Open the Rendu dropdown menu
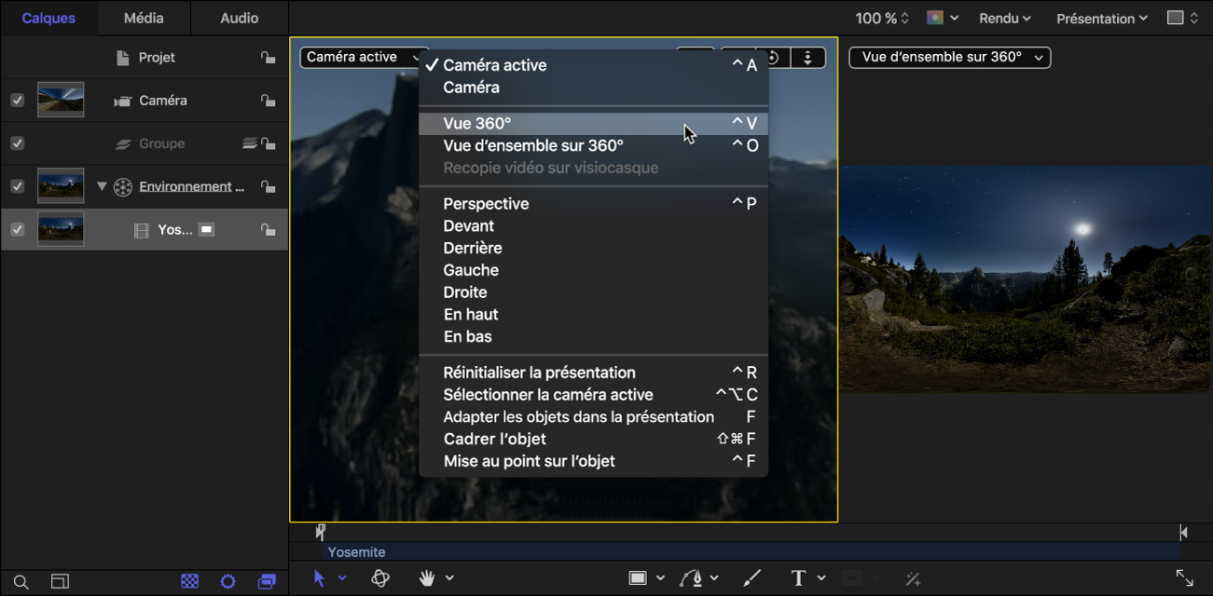 click(1004, 17)
